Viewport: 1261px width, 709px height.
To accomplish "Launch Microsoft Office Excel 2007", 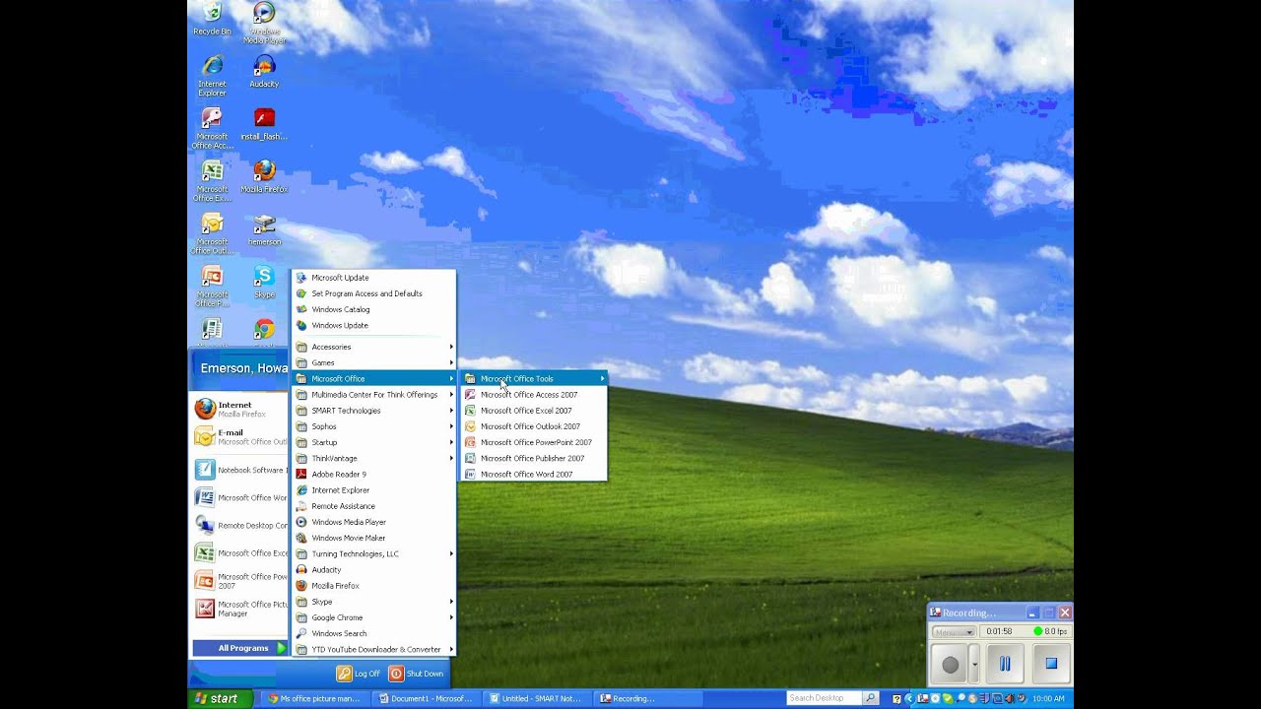I will click(533, 411).
